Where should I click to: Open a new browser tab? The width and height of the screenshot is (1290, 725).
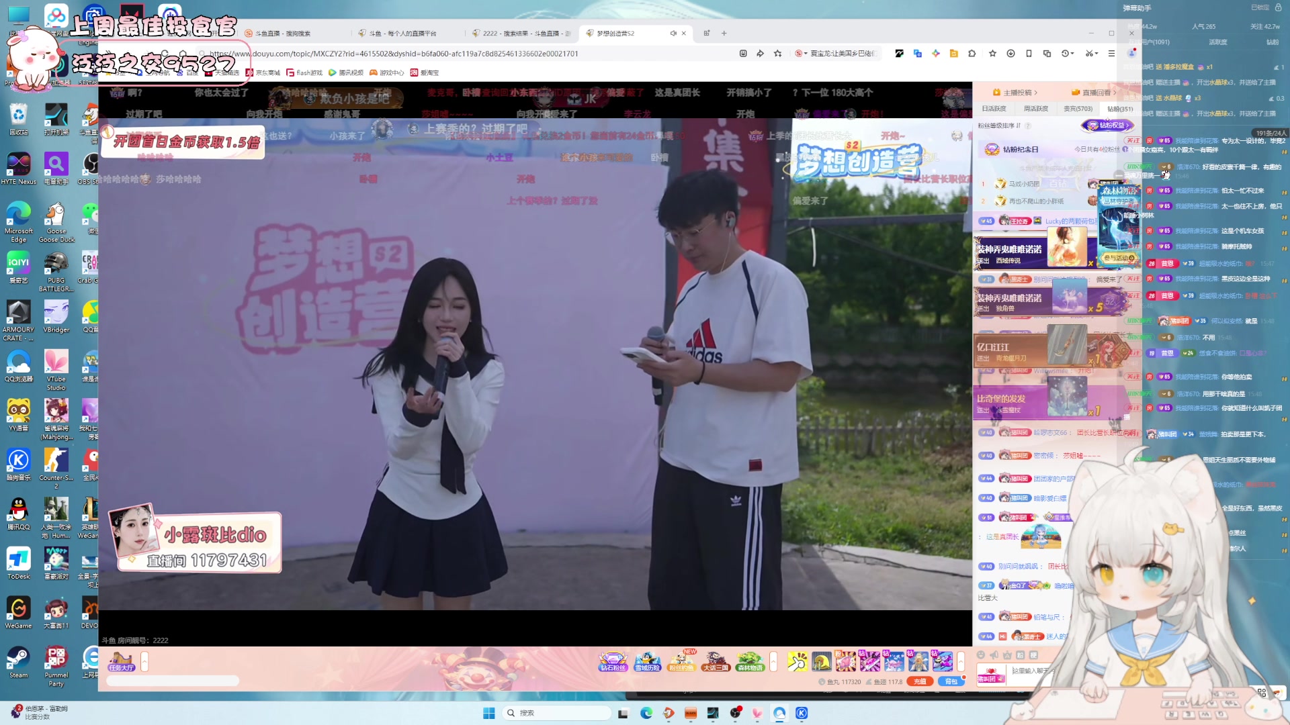(724, 34)
